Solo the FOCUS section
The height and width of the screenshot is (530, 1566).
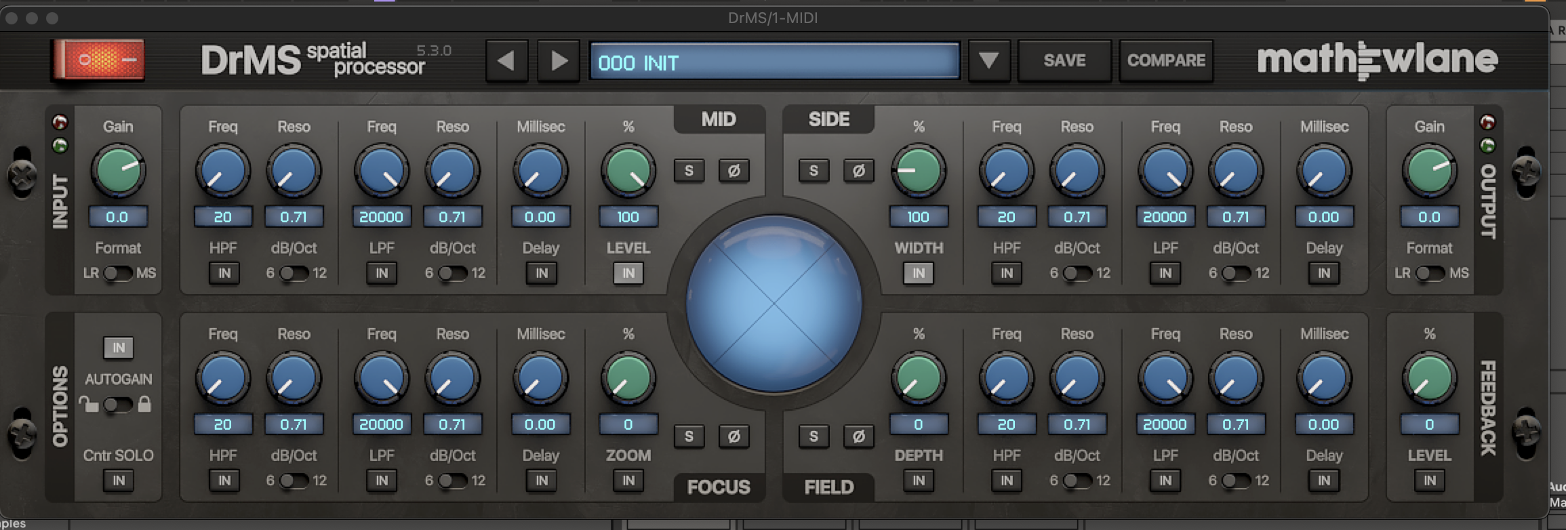click(x=689, y=436)
